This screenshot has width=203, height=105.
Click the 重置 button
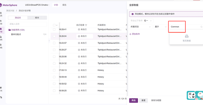[x=143, y=100]
